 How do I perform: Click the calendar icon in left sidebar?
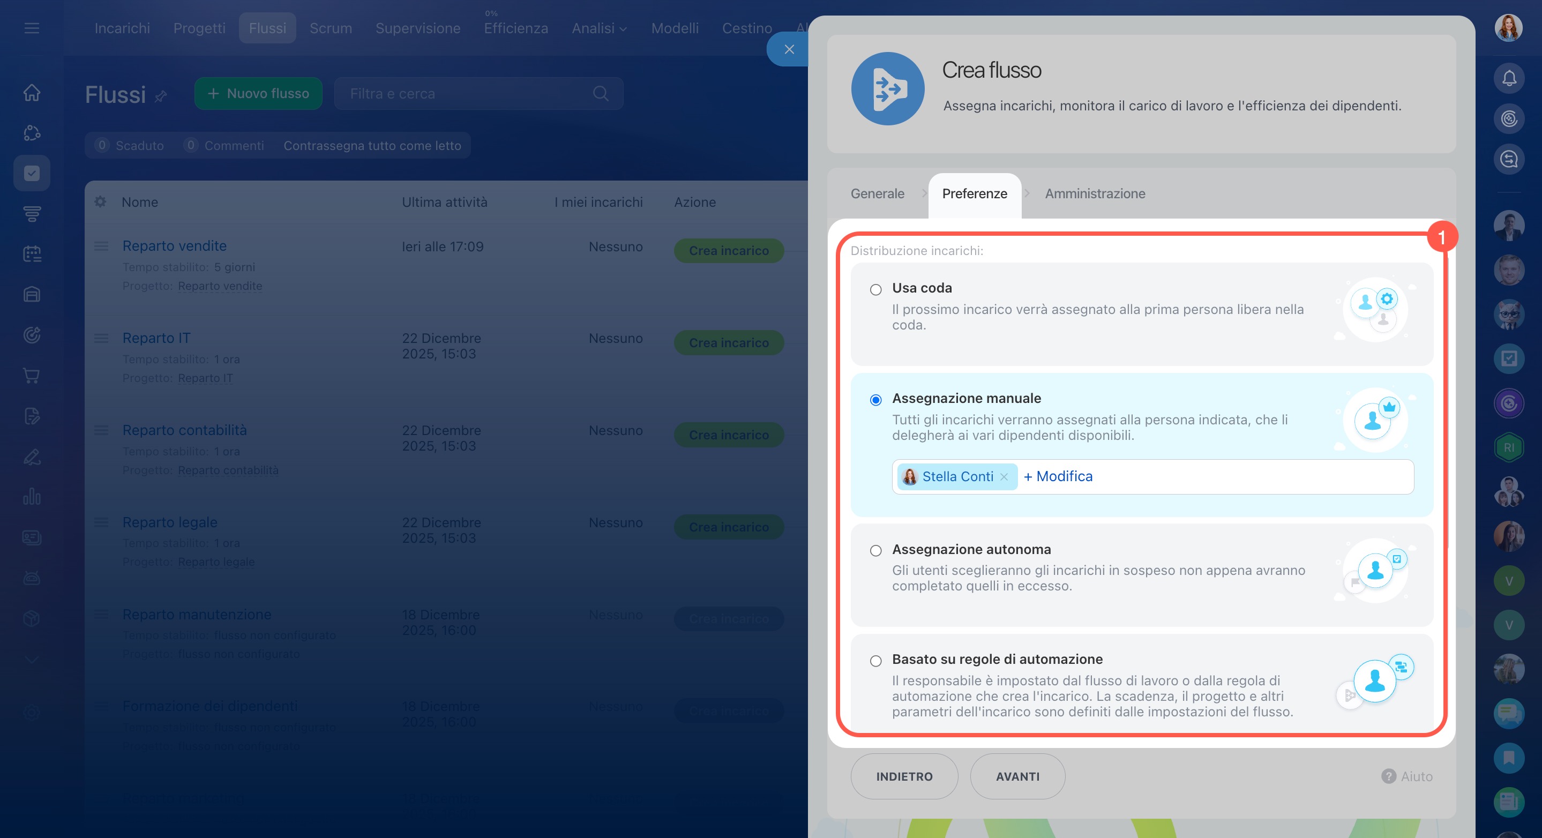32,254
